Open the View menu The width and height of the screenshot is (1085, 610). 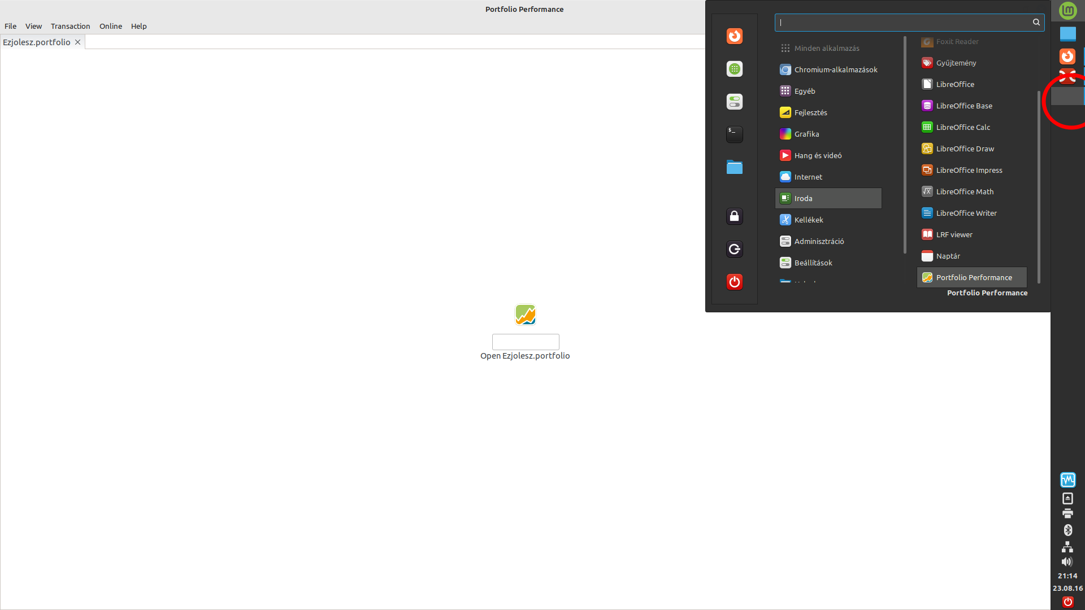point(33,26)
